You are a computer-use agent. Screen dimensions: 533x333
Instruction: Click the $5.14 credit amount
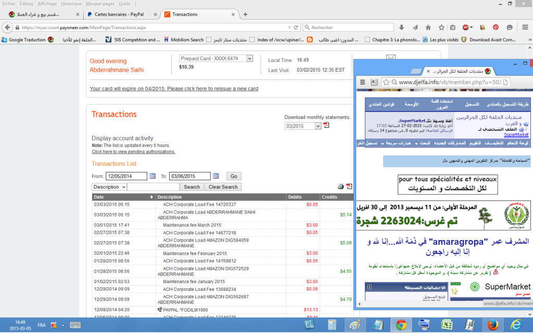[x=346, y=215]
